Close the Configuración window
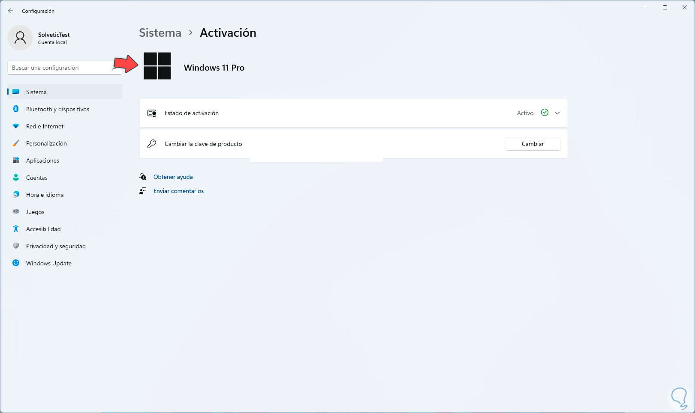The height and width of the screenshot is (413, 695). click(x=685, y=7)
